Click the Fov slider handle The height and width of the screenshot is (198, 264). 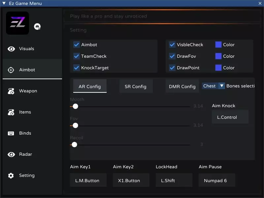coord(76,125)
